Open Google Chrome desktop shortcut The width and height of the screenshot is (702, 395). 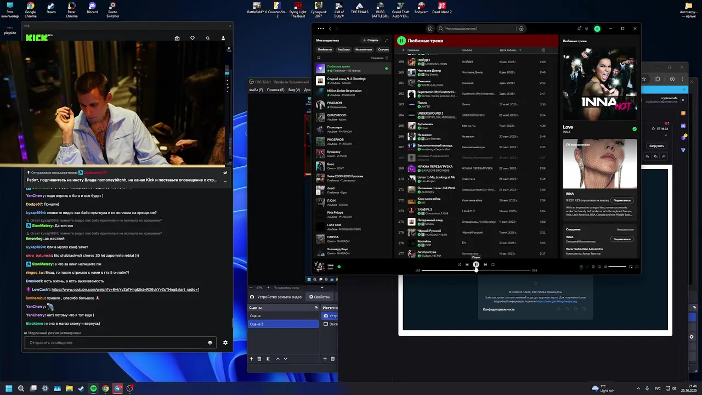pyautogui.click(x=30, y=9)
